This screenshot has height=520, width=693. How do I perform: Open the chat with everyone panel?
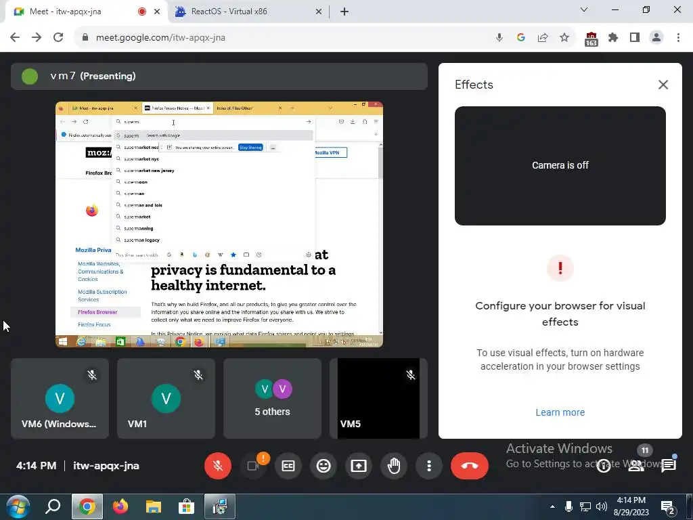(x=669, y=466)
